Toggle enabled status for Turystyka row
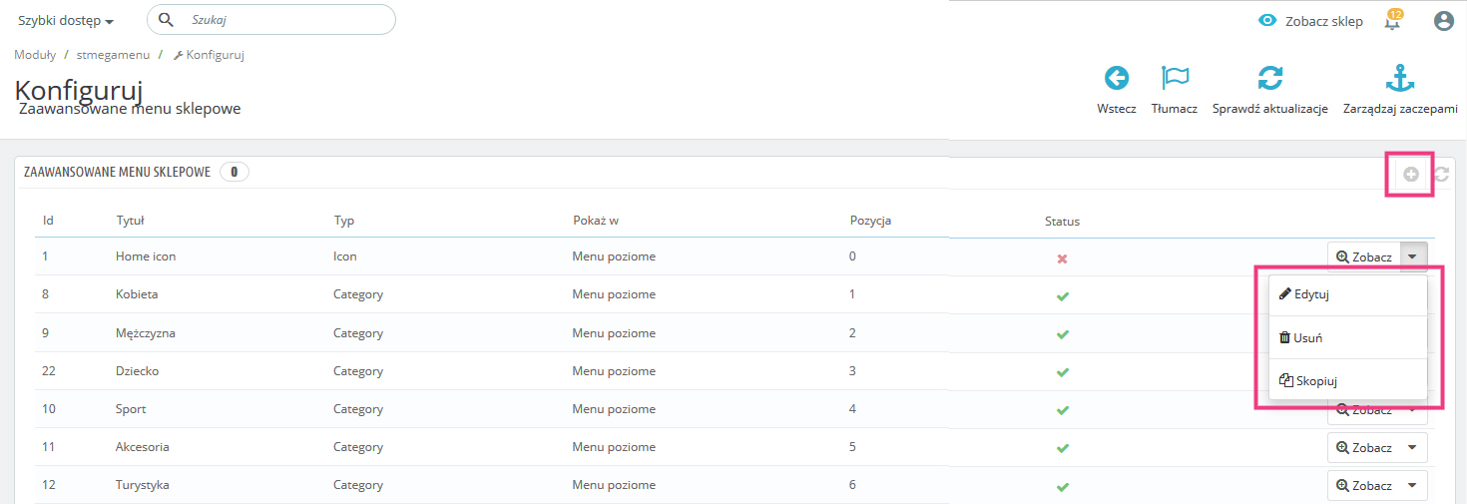This screenshot has width=1467, height=504. [1062, 486]
